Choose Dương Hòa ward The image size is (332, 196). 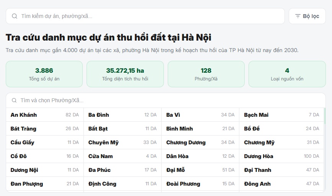(281, 156)
